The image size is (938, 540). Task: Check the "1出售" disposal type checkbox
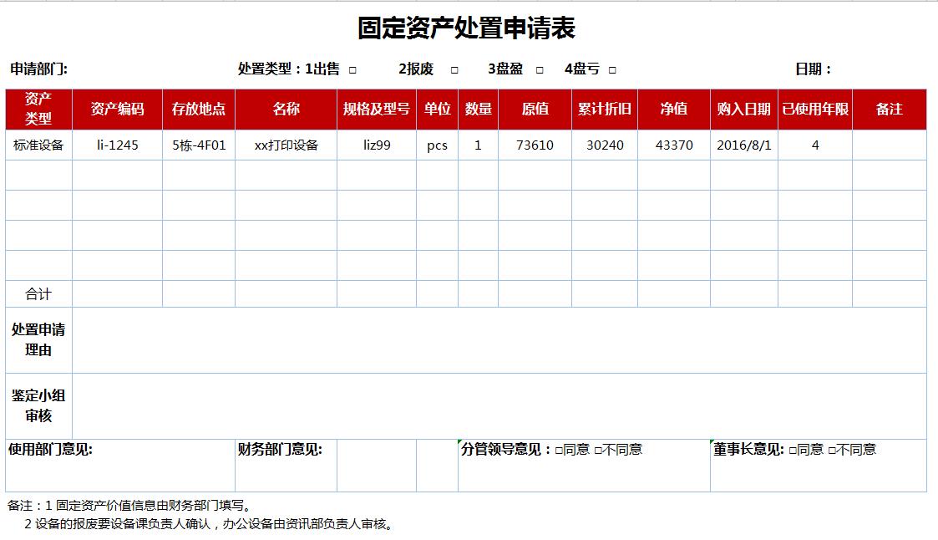click(352, 69)
